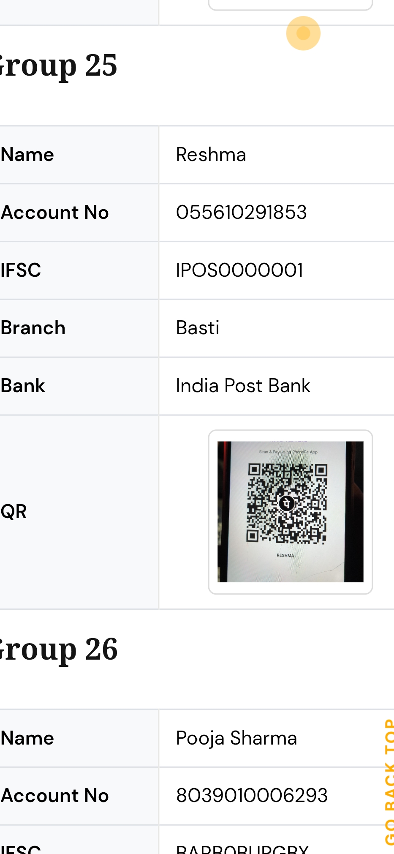Screen dimensions: 394x854
Task: Click IFSC code IPOS0000001
Action: tap(239, 270)
